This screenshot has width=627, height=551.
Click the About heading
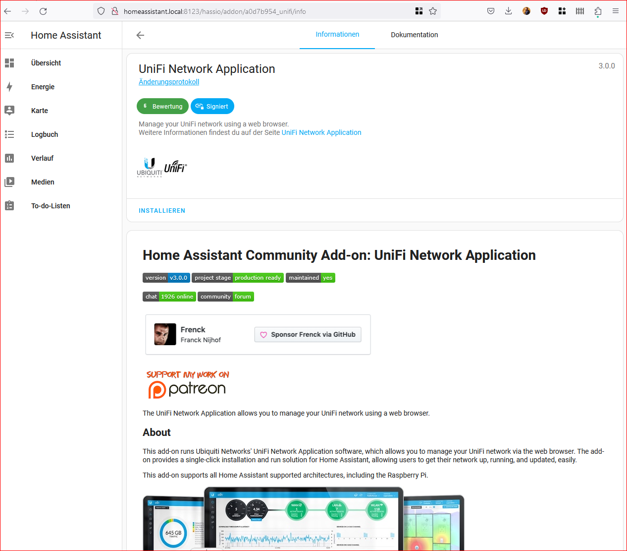pyautogui.click(x=157, y=432)
